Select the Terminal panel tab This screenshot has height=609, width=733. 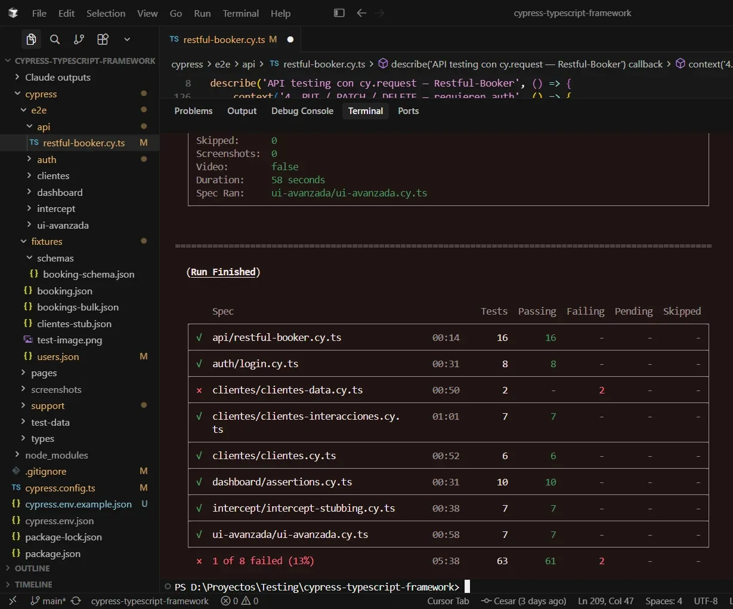pyautogui.click(x=366, y=111)
